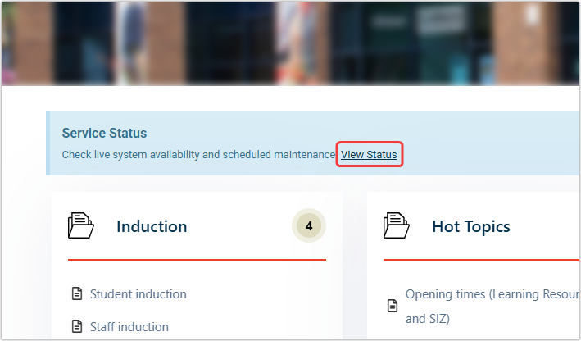Click the Induction article count badge
Screen dimensions: 581x341
[309, 226]
